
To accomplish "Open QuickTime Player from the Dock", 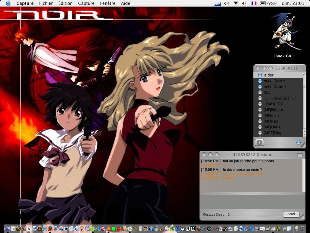I will click(252, 229).
